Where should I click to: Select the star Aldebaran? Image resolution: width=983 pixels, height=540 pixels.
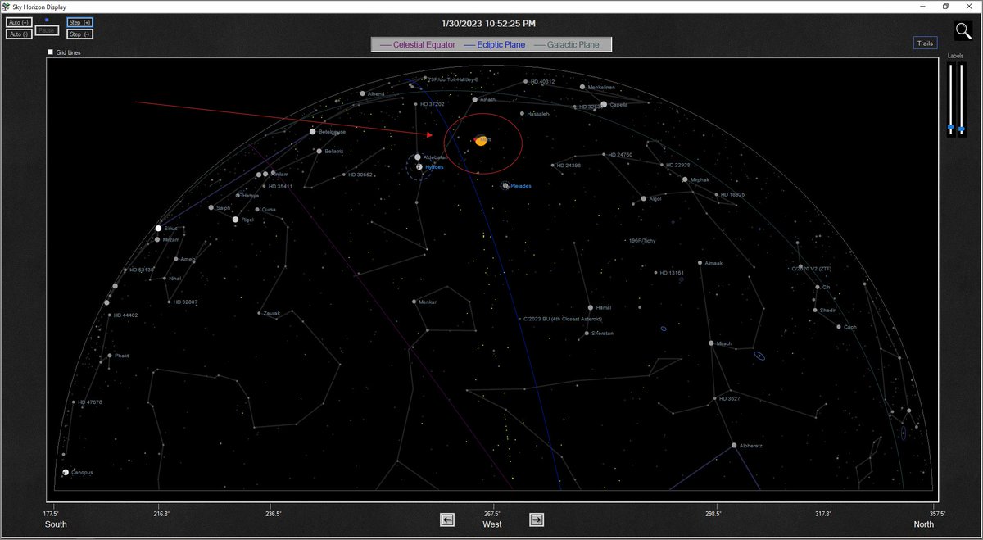pos(418,157)
